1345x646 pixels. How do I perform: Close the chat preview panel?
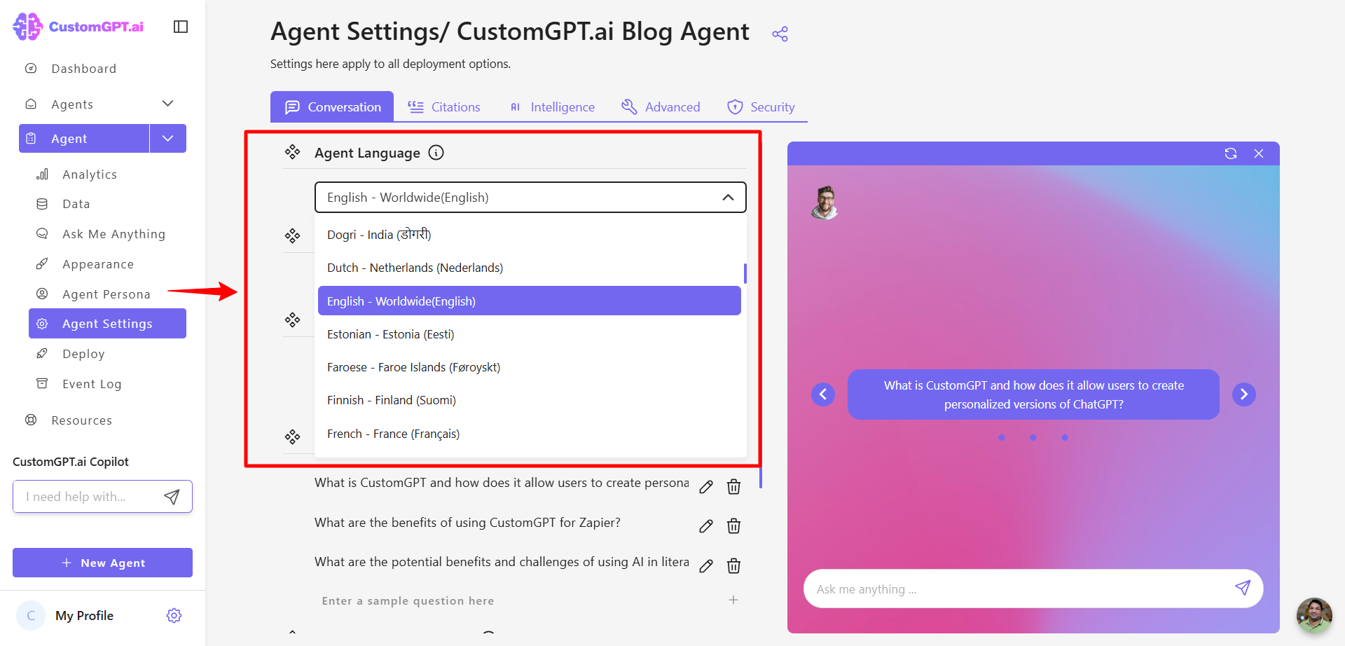(1259, 153)
